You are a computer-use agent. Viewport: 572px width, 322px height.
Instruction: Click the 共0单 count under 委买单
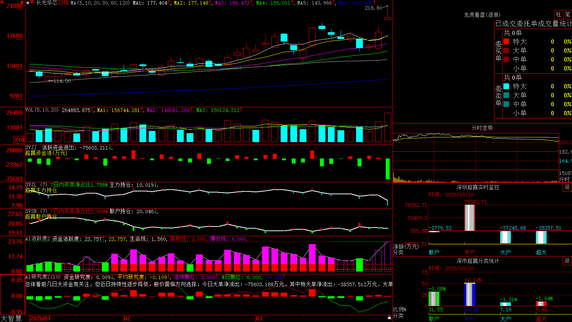(513, 33)
